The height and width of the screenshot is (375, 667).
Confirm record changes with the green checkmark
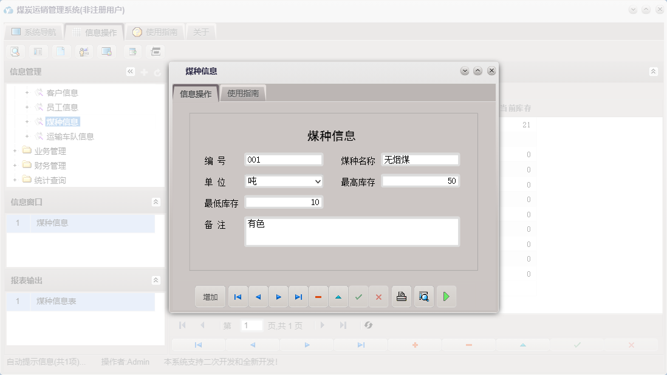click(358, 297)
